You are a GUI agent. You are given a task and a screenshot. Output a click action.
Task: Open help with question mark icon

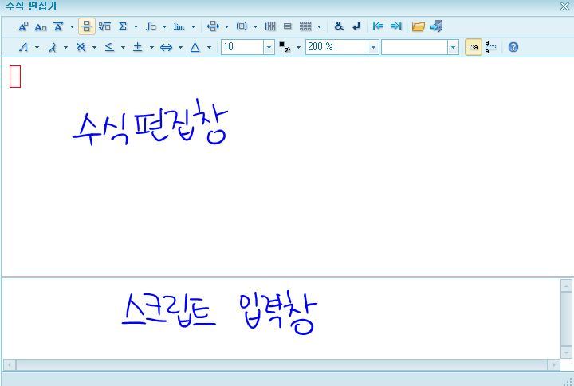coord(513,47)
